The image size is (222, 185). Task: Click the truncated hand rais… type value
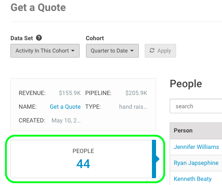tap(133, 107)
